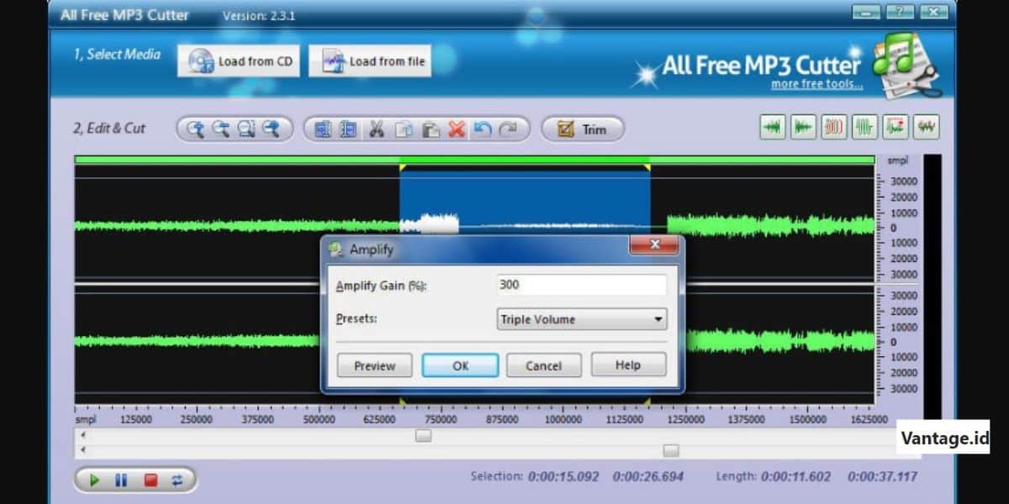This screenshot has width=1009, height=504.
Task: Open the Fade In effect icon
Action: click(772, 127)
